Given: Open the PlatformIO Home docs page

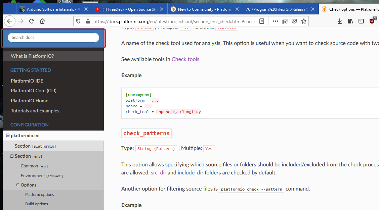Looking at the screenshot, I should coord(30,101).
